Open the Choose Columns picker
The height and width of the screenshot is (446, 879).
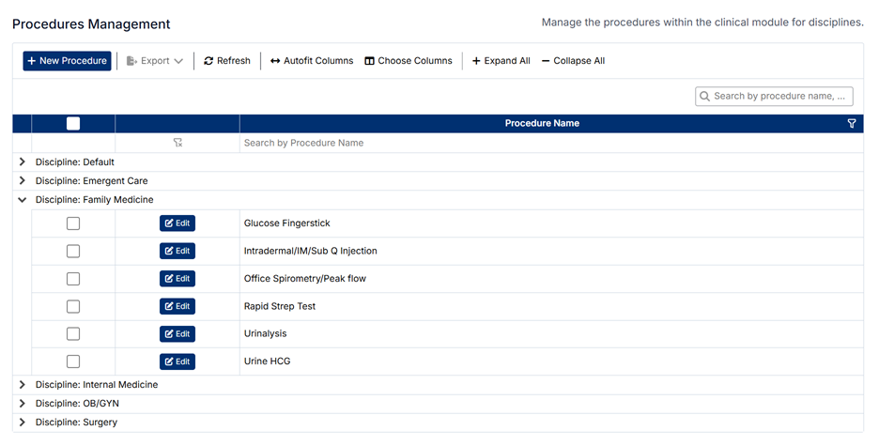pyautogui.click(x=409, y=61)
